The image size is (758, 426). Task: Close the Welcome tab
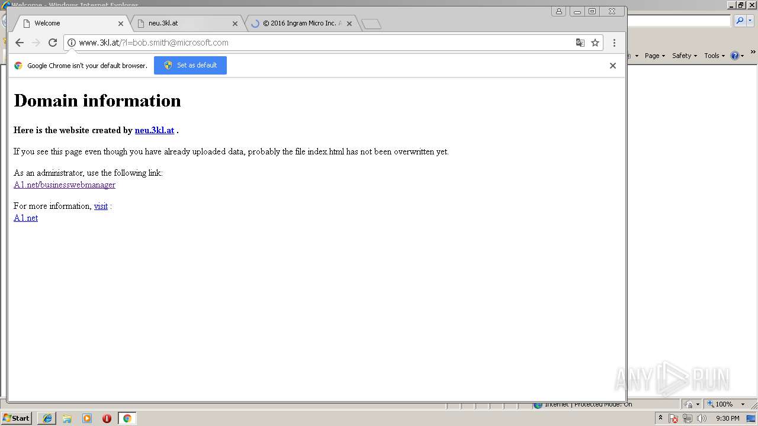(x=121, y=24)
